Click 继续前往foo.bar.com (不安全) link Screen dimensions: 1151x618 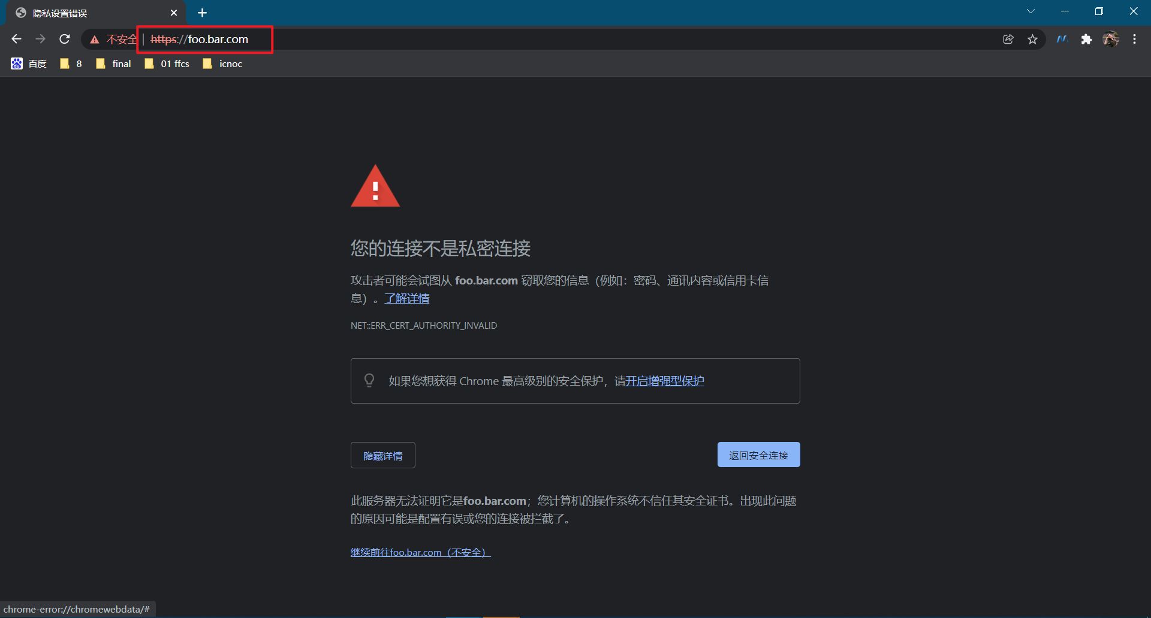coord(420,552)
